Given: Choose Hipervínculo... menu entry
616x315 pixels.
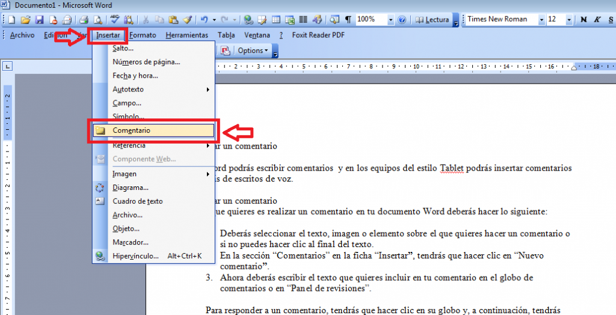Looking at the screenshot, I should click(x=154, y=256).
